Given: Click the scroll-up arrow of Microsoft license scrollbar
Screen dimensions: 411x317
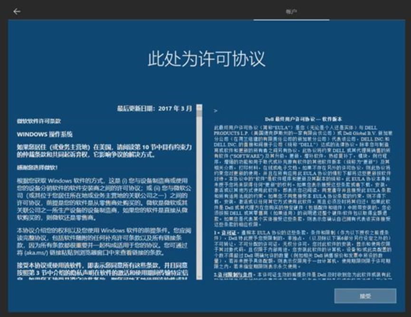Looking at the screenshot, I should point(199,107).
